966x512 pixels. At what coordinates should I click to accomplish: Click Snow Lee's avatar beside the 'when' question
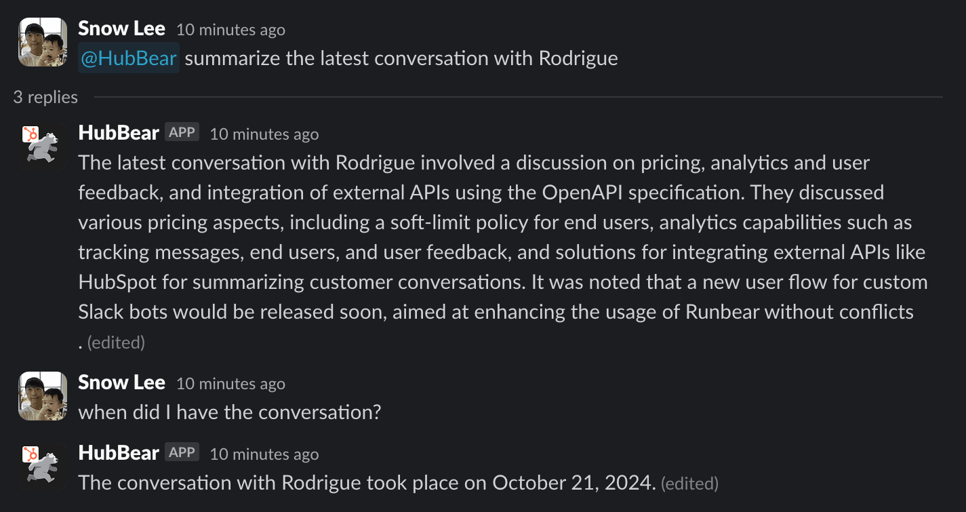[x=43, y=396]
